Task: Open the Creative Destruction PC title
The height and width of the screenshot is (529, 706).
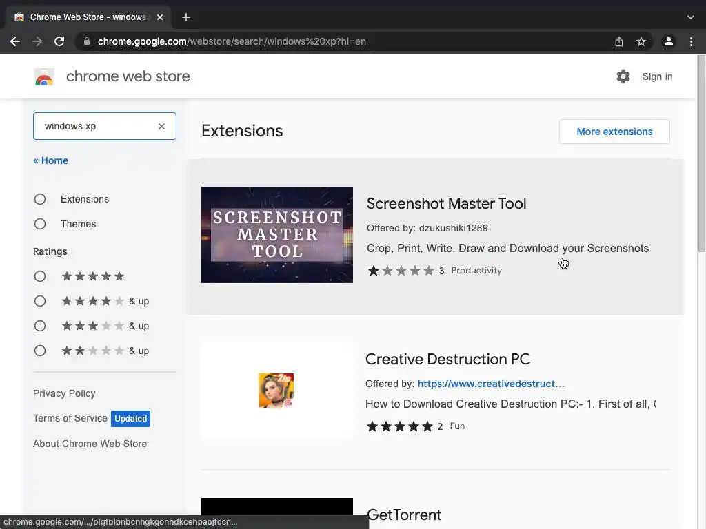Action: [447, 359]
